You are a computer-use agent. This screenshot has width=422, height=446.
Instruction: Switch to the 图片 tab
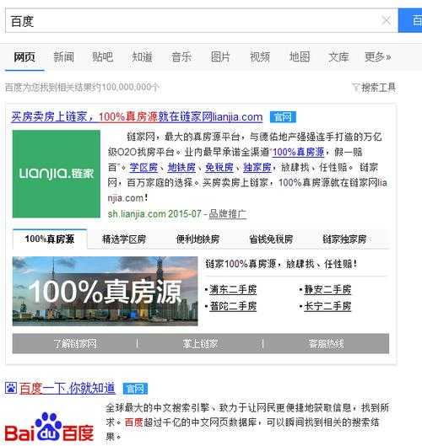tap(220, 57)
